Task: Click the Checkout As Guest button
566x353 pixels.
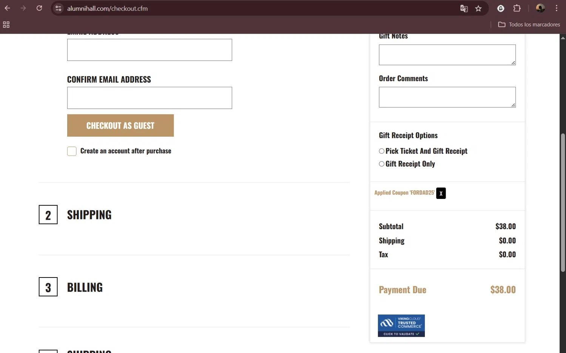Action: [x=120, y=125]
